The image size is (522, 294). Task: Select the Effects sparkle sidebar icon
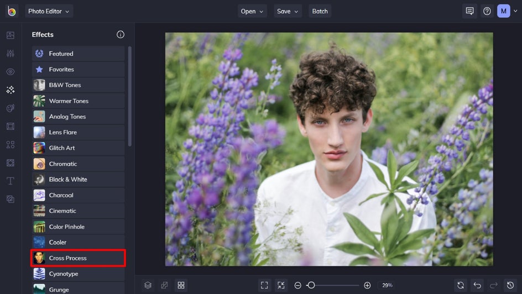coord(11,90)
